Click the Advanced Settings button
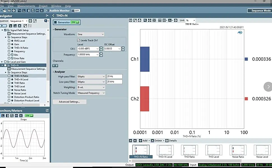The height and width of the screenshot is (168, 272). (69, 102)
